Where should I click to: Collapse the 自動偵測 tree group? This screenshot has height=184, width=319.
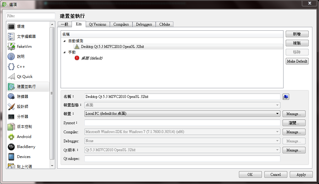(x=64, y=41)
